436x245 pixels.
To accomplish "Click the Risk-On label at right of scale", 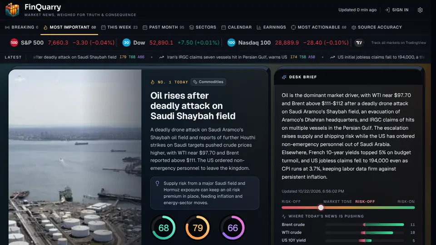I will click(406, 201).
